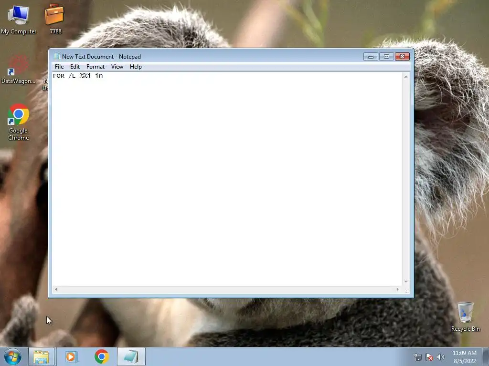Image resolution: width=489 pixels, height=366 pixels.
Task: Click the horizontal scrollbar right arrow
Action: (x=397, y=289)
